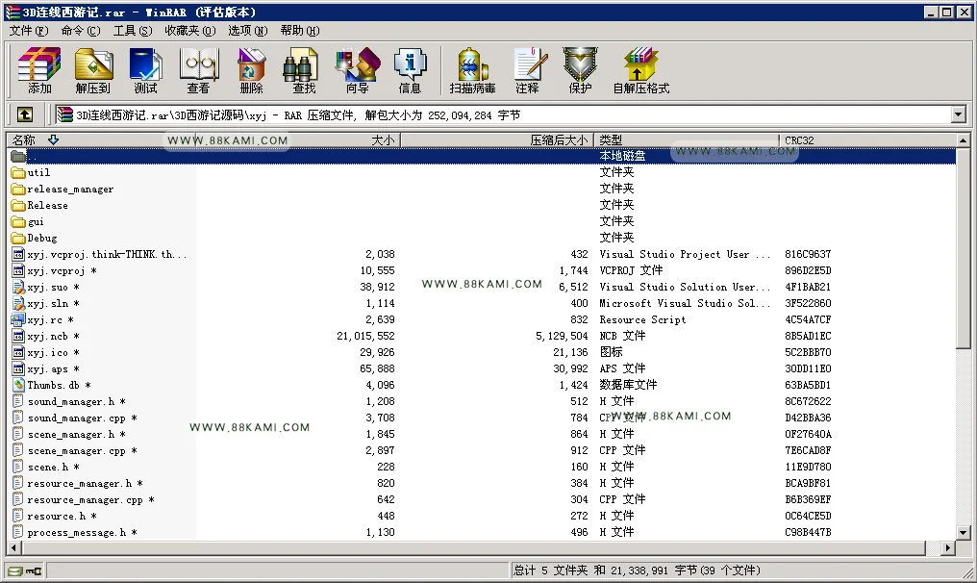This screenshot has height=583, width=977.
Task: Expand the archive path dropdown arrow
Action: coord(959,114)
